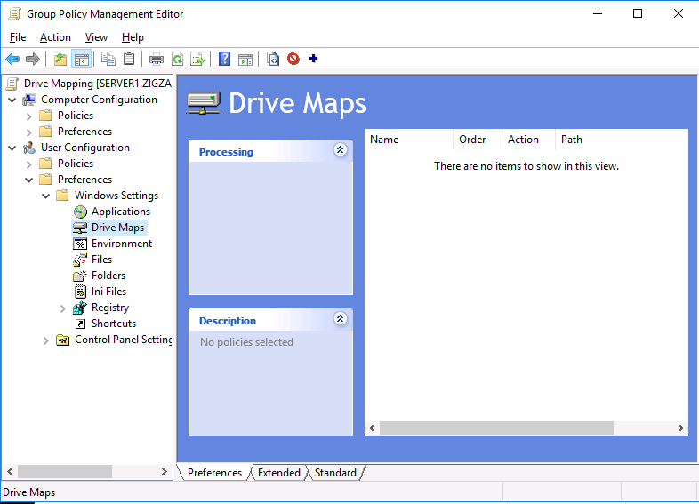Expand Policies under Computer Configuration
Image resolution: width=699 pixels, height=504 pixels.
point(29,116)
